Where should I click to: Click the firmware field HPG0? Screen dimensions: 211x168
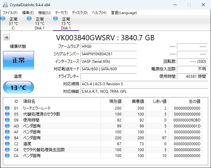(x=108, y=47)
